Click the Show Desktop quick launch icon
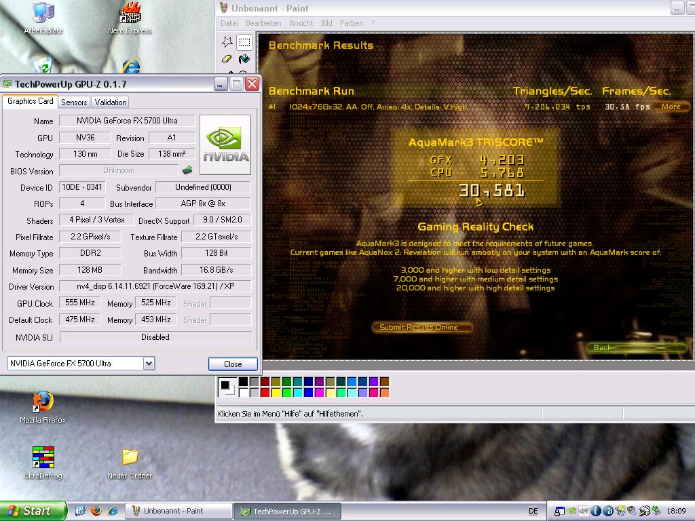Image resolution: width=695 pixels, height=521 pixels. pos(80,511)
